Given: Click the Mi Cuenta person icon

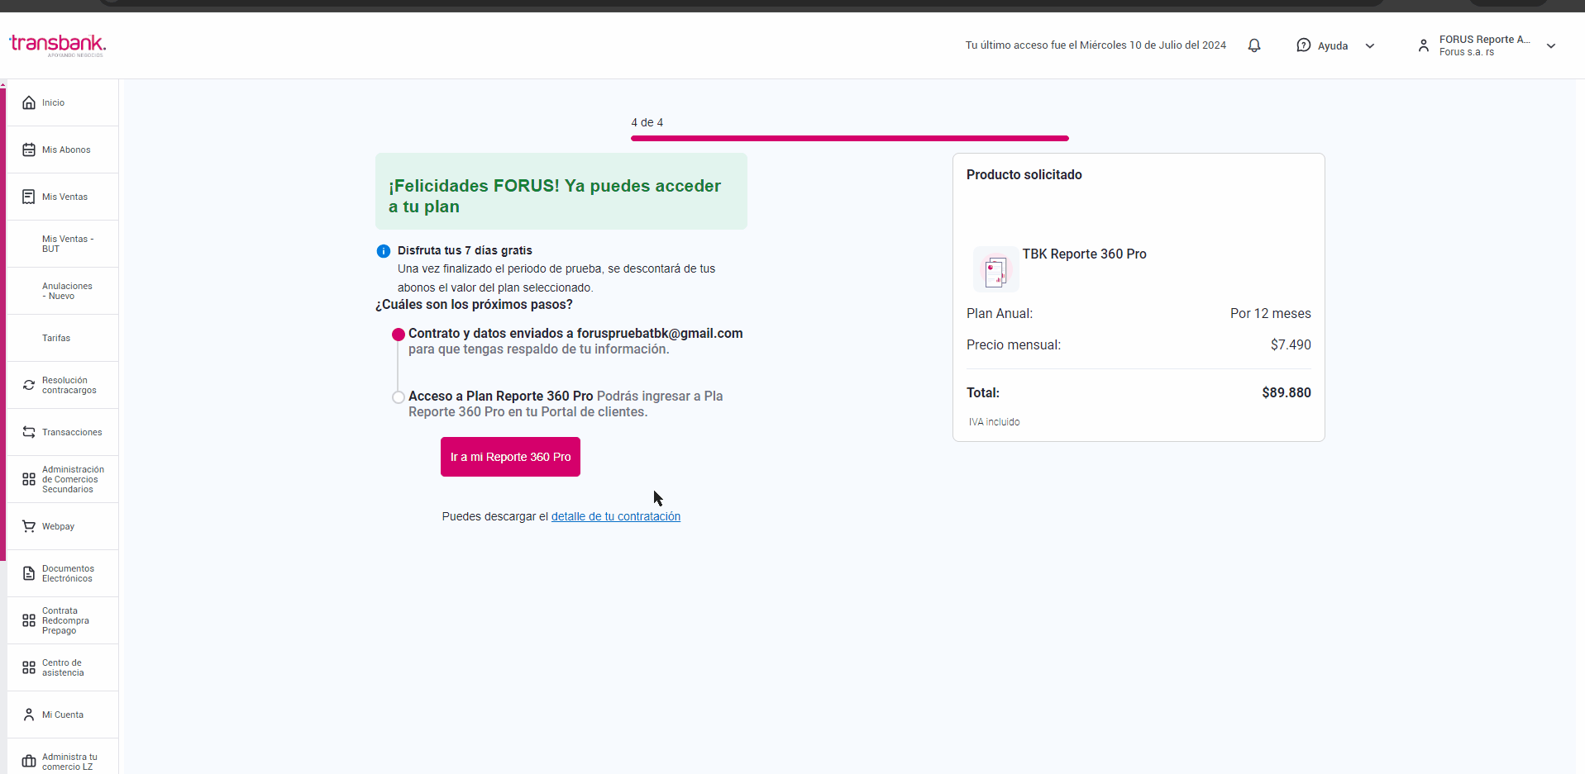Looking at the screenshot, I should click(x=29, y=715).
